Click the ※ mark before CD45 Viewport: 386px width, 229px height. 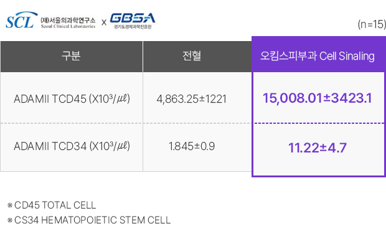tap(10, 205)
